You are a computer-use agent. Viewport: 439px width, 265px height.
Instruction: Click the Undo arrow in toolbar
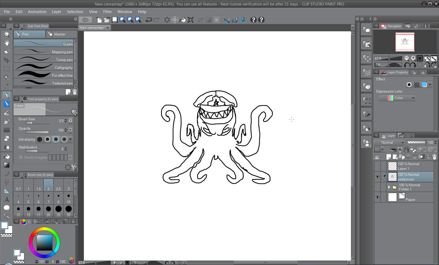149,20
